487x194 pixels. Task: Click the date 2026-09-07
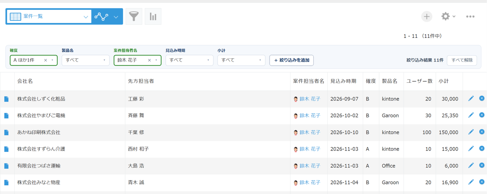[344, 99]
